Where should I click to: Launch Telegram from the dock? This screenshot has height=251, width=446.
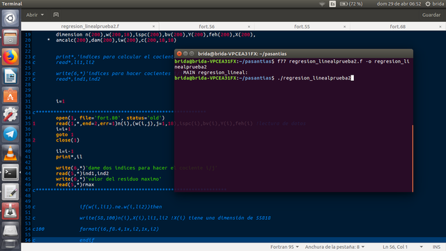10,134
